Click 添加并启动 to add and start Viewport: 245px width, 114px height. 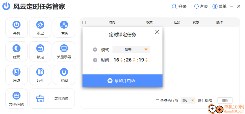(x=122, y=81)
